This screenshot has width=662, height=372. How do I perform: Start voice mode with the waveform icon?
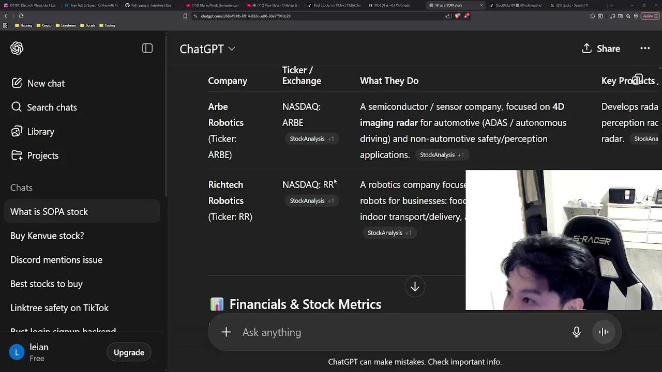604,332
